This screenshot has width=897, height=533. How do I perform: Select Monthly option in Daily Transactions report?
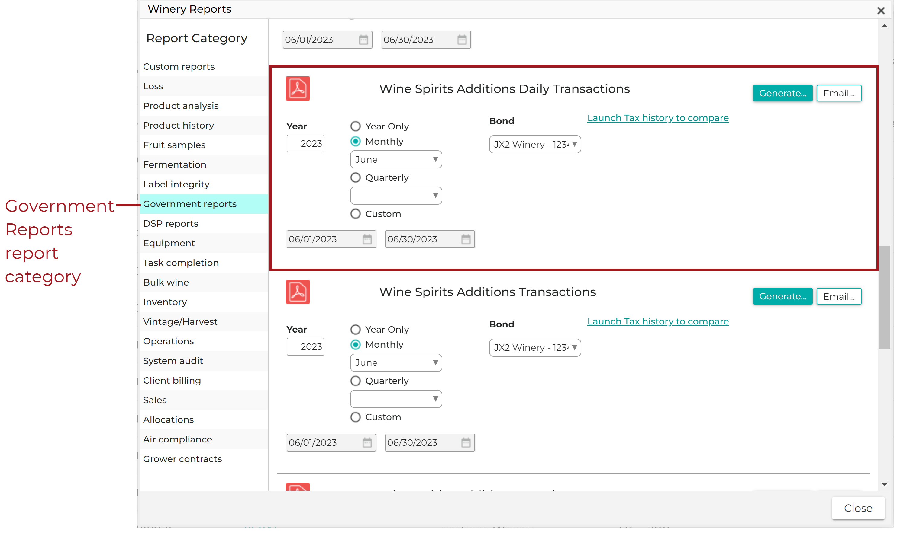point(356,141)
